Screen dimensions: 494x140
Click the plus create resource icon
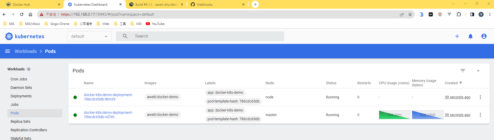[x=457, y=36]
